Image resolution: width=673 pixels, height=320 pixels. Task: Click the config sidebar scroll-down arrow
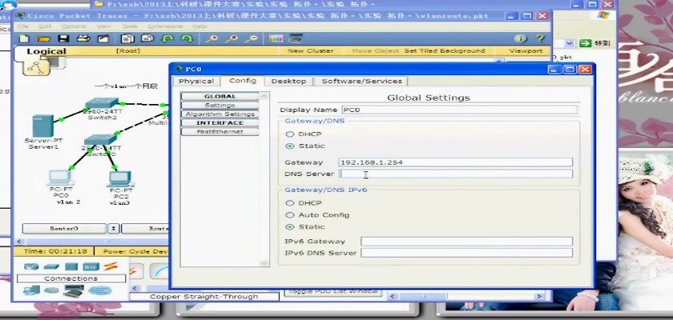pyautogui.click(x=264, y=262)
